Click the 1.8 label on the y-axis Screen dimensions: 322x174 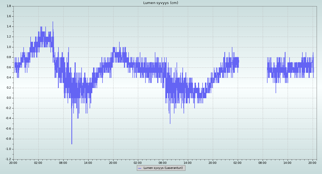(8, 6)
